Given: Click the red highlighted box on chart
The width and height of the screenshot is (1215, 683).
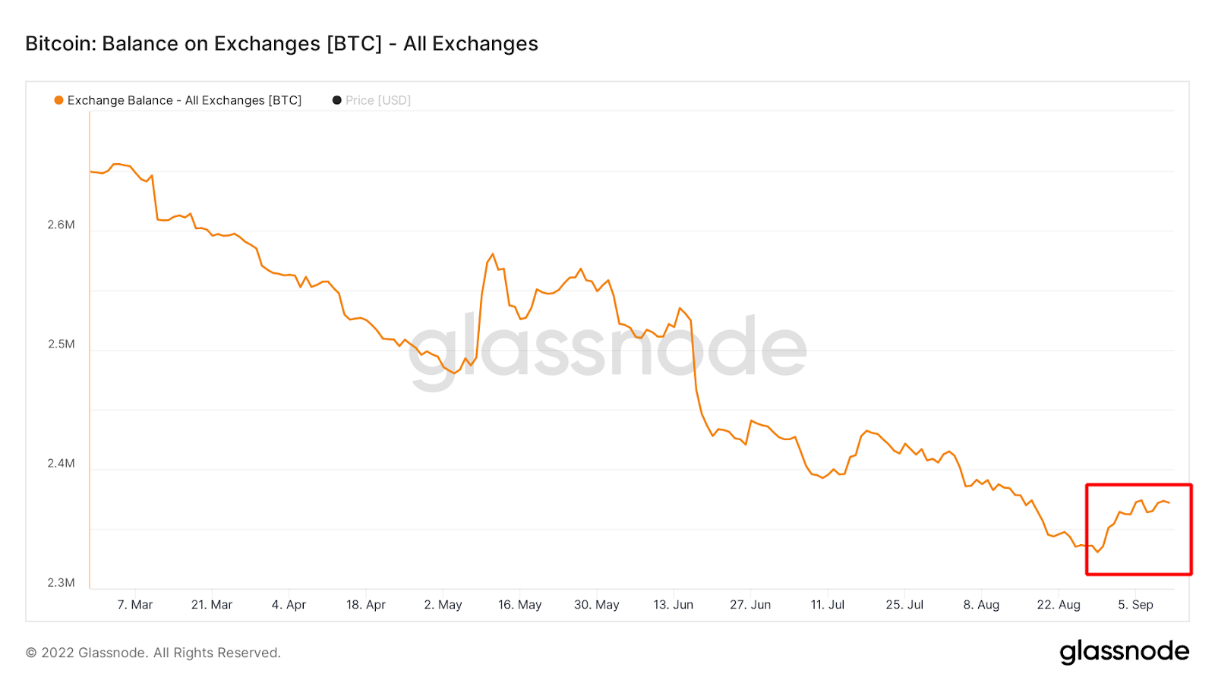Looking at the screenshot, I should pos(1139,529).
